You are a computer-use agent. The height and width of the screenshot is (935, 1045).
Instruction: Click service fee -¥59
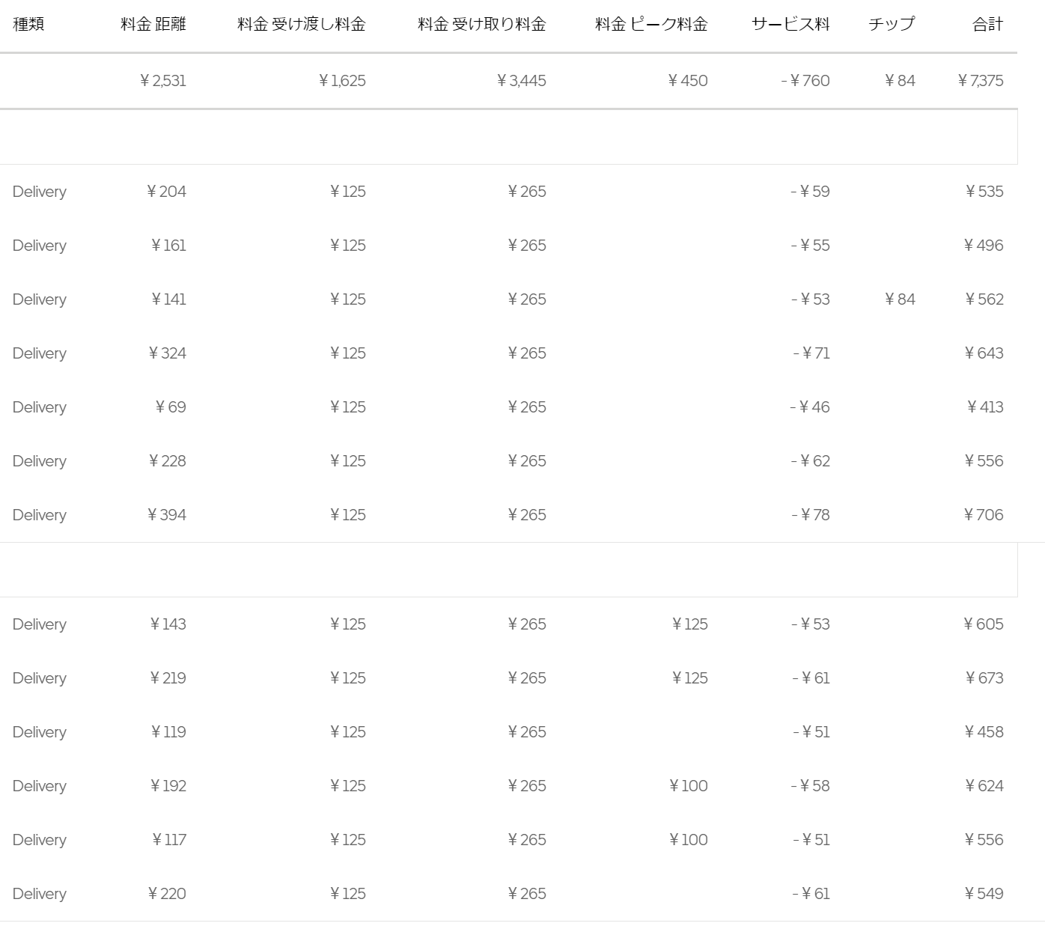(811, 192)
